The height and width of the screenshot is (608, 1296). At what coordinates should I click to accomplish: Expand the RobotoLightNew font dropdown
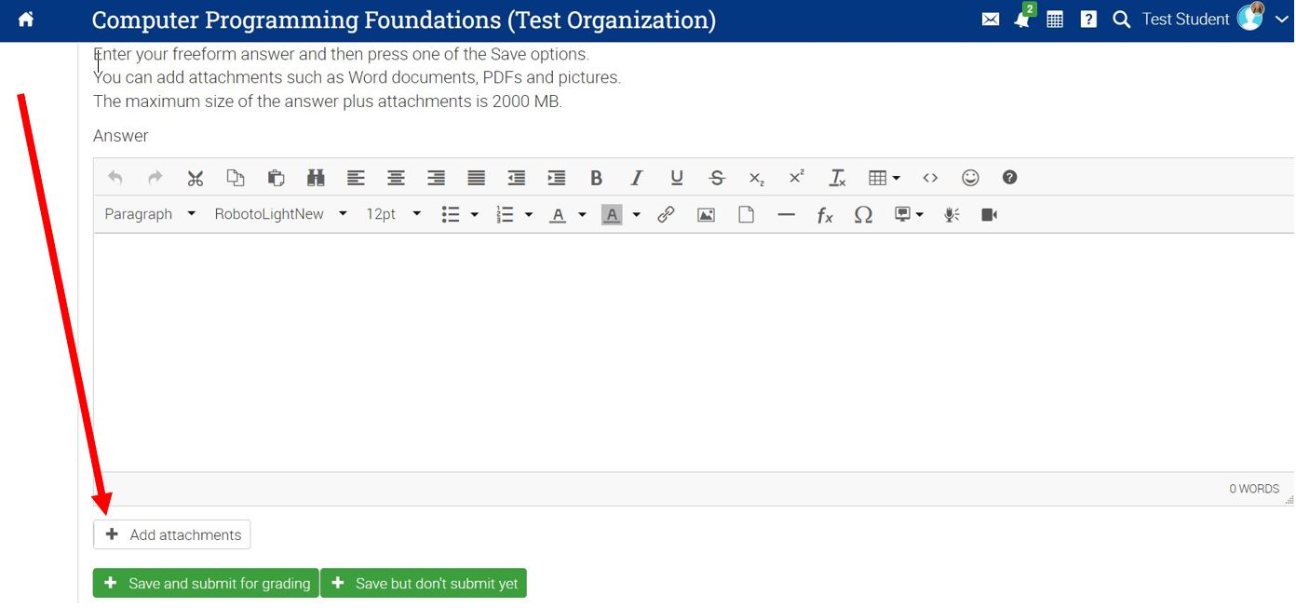280,214
